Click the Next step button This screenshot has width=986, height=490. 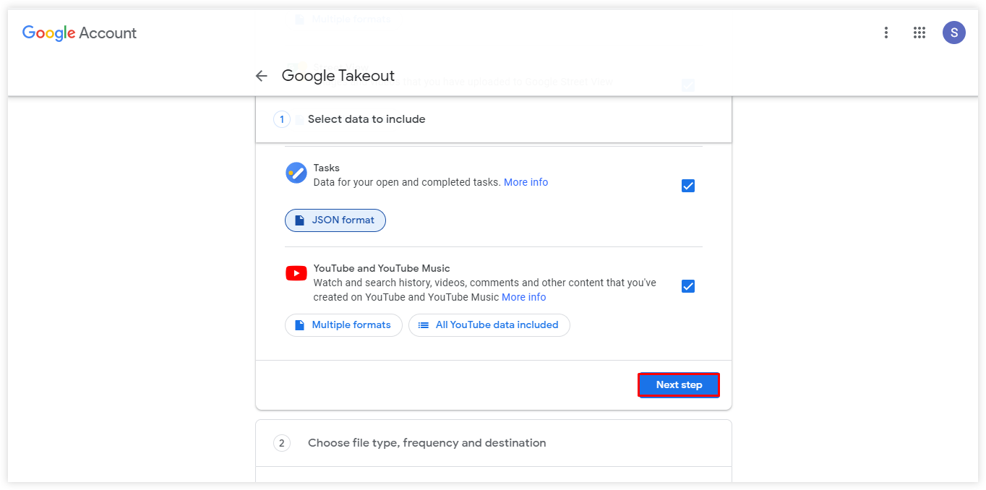click(x=678, y=384)
